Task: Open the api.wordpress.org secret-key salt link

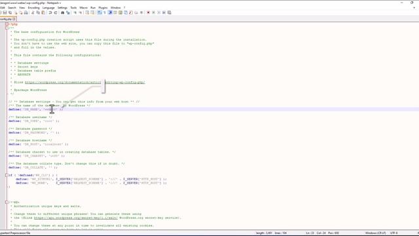Action: (x=76, y=218)
